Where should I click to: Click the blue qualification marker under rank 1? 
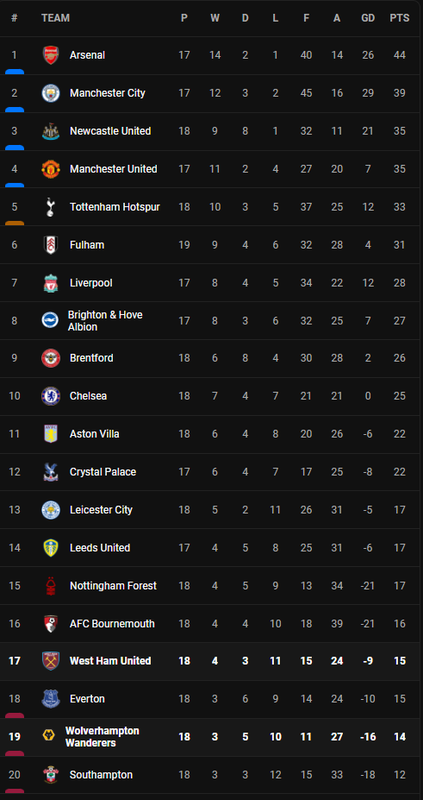15,72
